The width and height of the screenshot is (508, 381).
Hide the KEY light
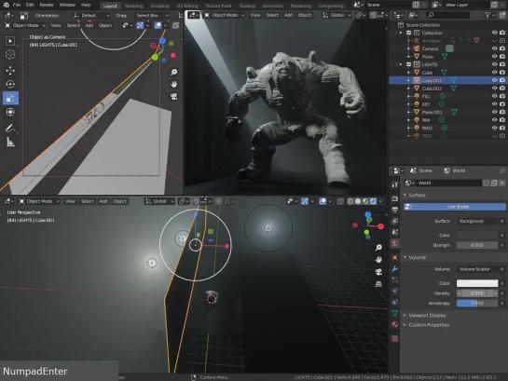click(494, 104)
